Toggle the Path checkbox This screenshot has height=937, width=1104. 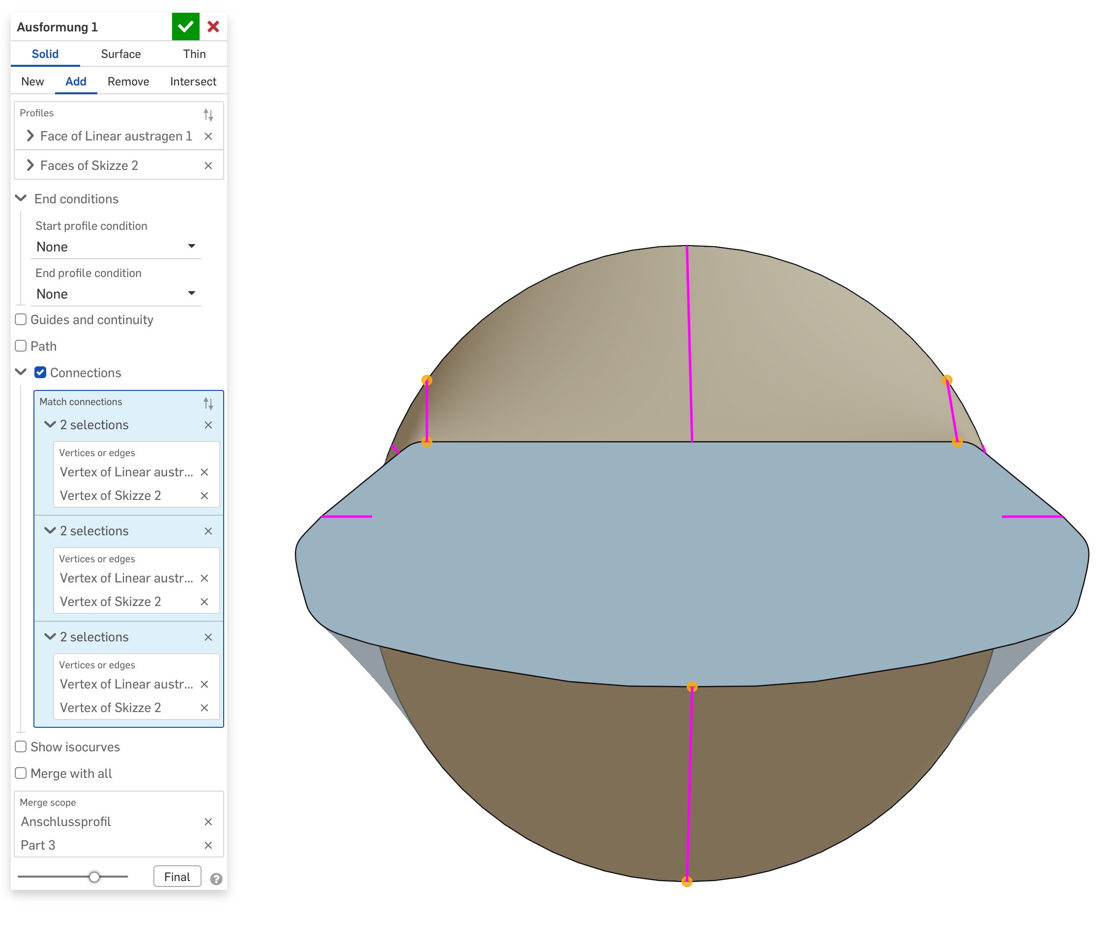(21, 346)
